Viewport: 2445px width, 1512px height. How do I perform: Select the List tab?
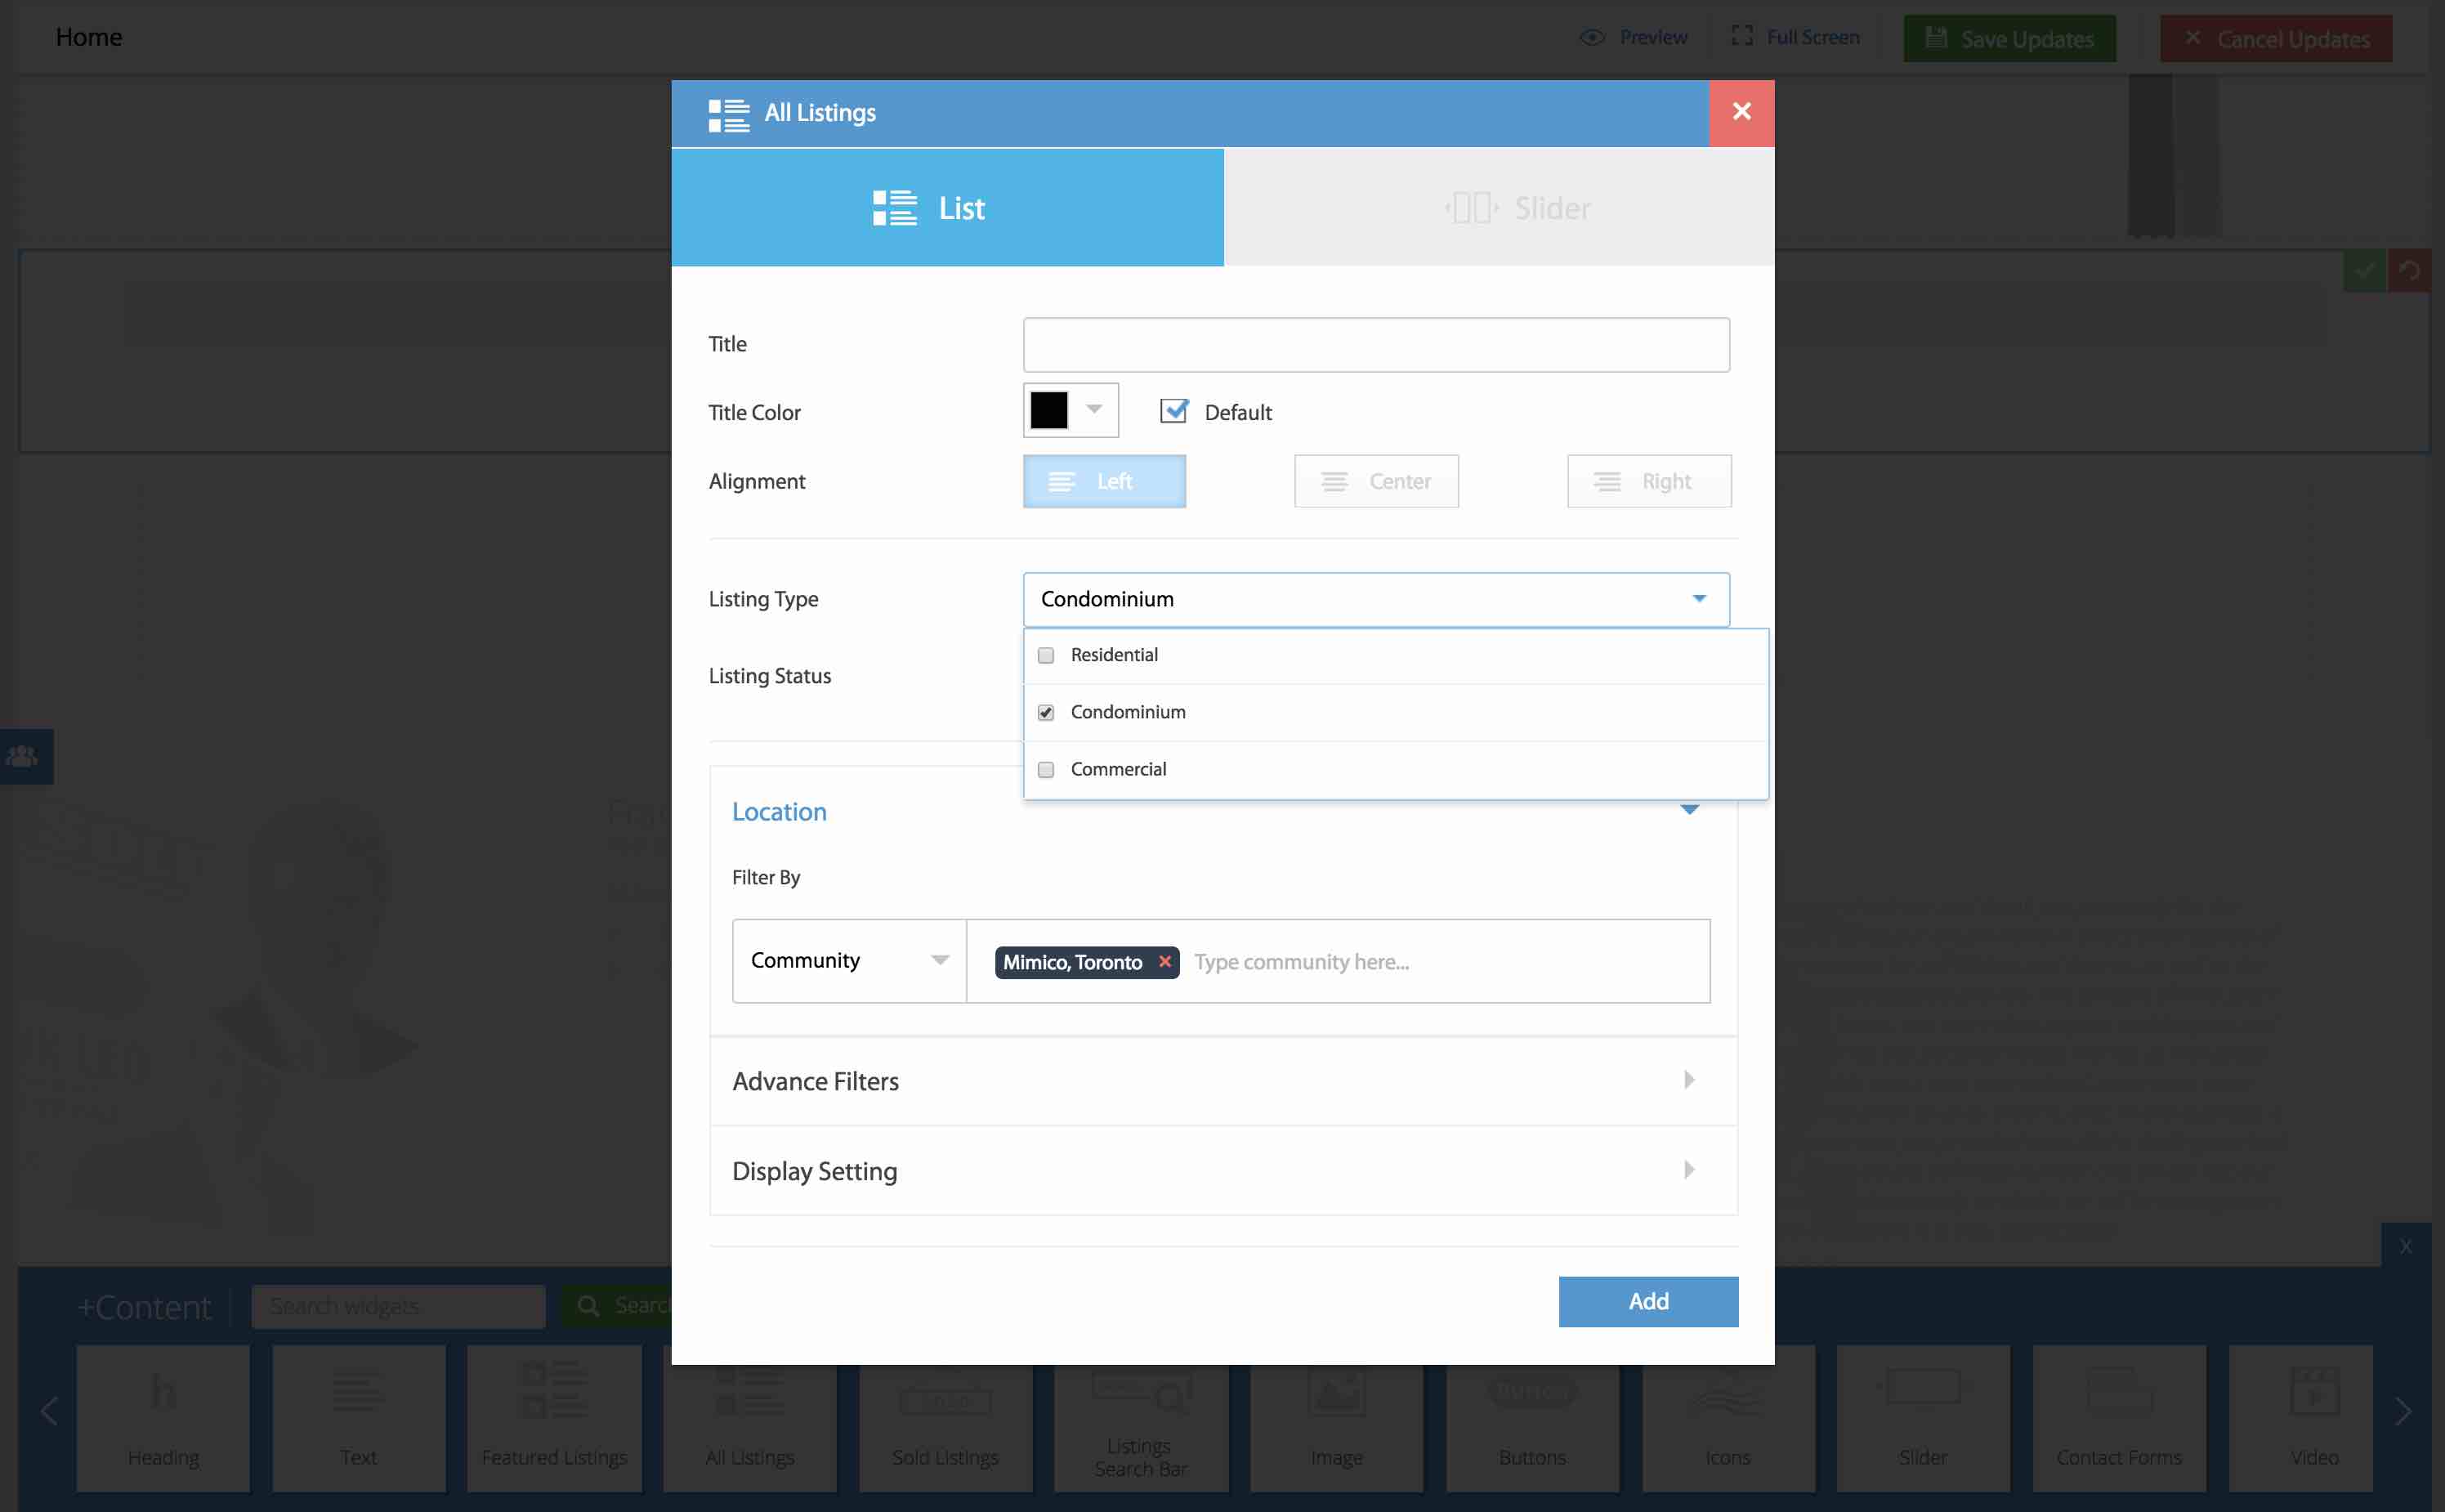point(946,208)
